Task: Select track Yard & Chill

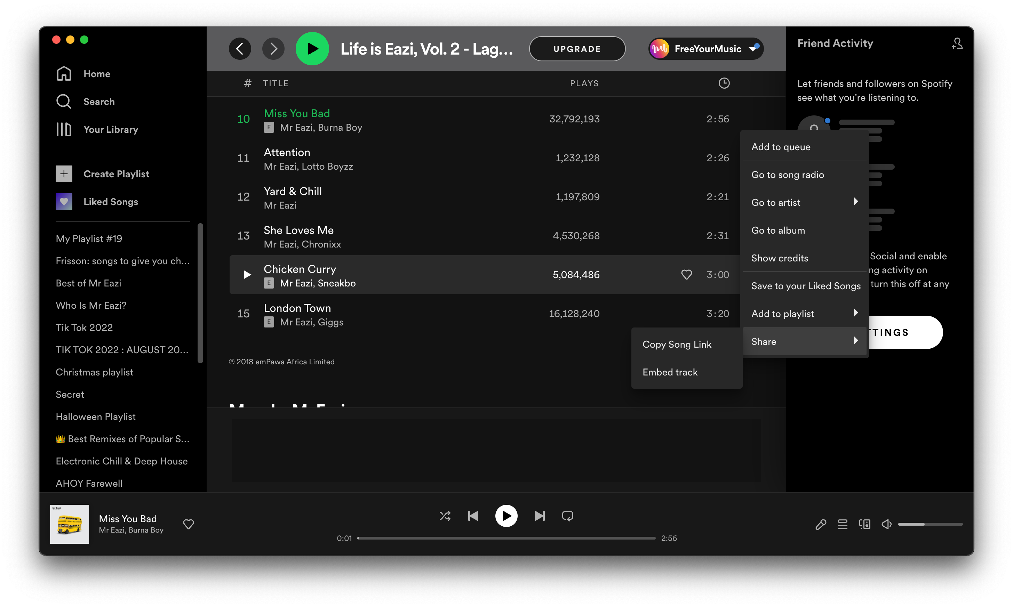Action: (293, 191)
